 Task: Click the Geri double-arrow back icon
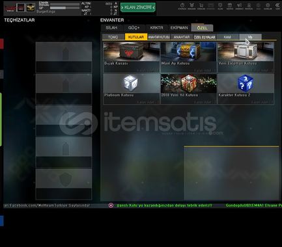(x=277, y=6)
